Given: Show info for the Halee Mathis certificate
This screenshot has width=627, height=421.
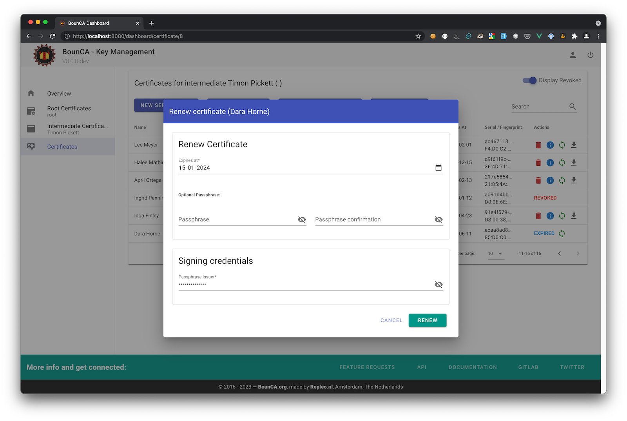Looking at the screenshot, I should click(x=550, y=163).
